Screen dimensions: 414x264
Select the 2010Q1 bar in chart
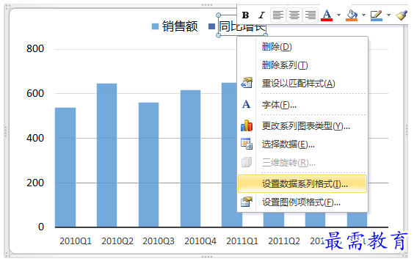(x=65, y=167)
